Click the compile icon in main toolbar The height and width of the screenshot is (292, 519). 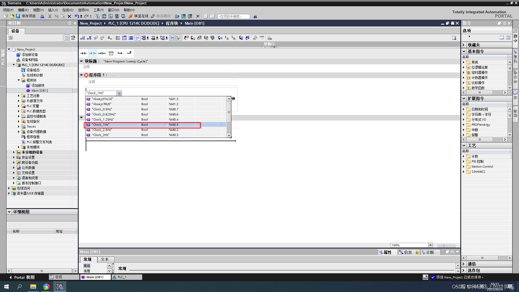coord(98,16)
